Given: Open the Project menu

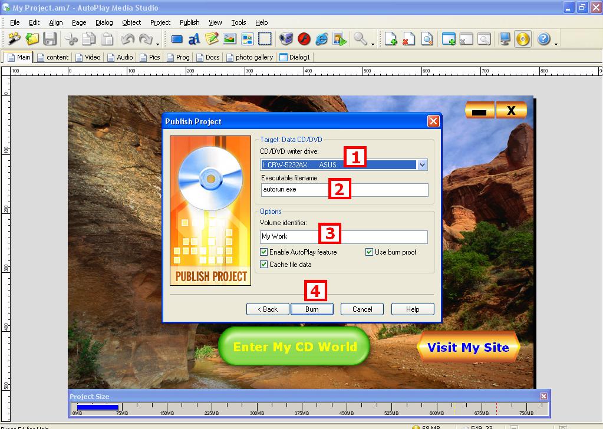Looking at the screenshot, I should pyautogui.click(x=160, y=22).
